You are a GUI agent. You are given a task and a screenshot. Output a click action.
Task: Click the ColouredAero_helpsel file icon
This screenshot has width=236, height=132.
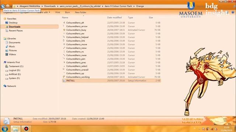pyautogui.click(x=64, y=37)
